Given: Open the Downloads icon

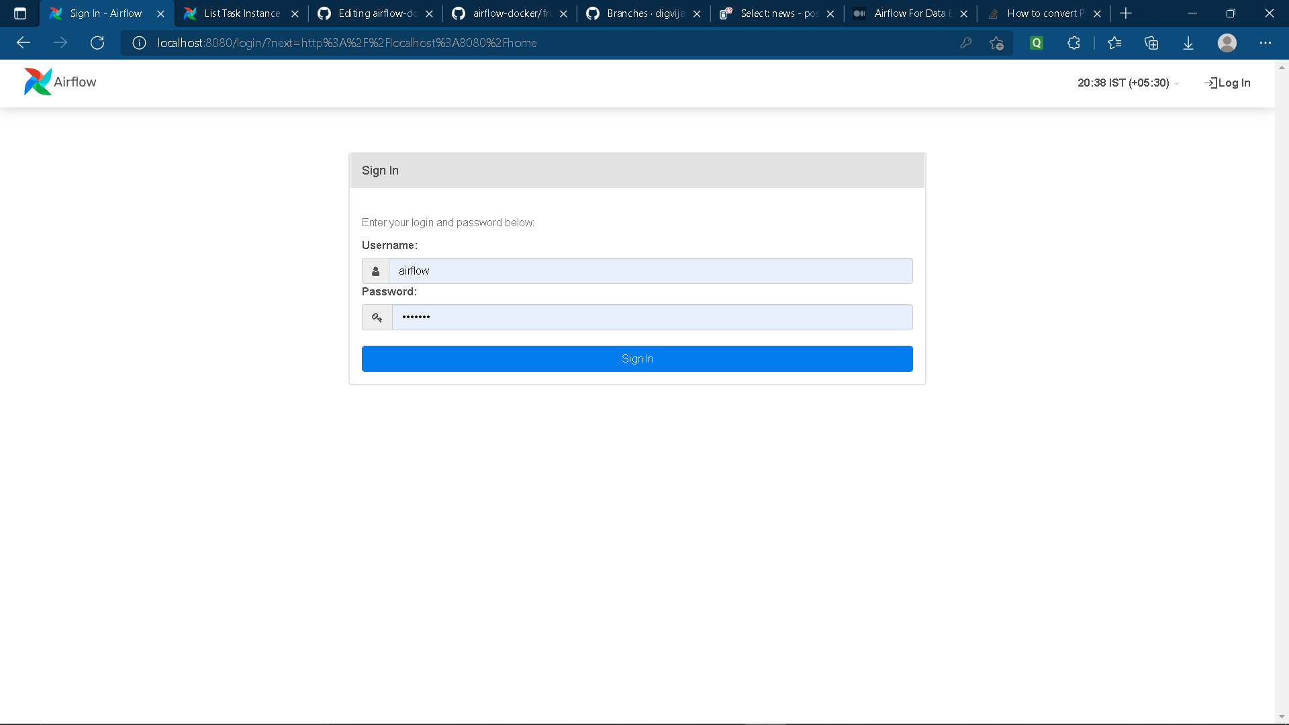Looking at the screenshot, I should pos(1188,42).
